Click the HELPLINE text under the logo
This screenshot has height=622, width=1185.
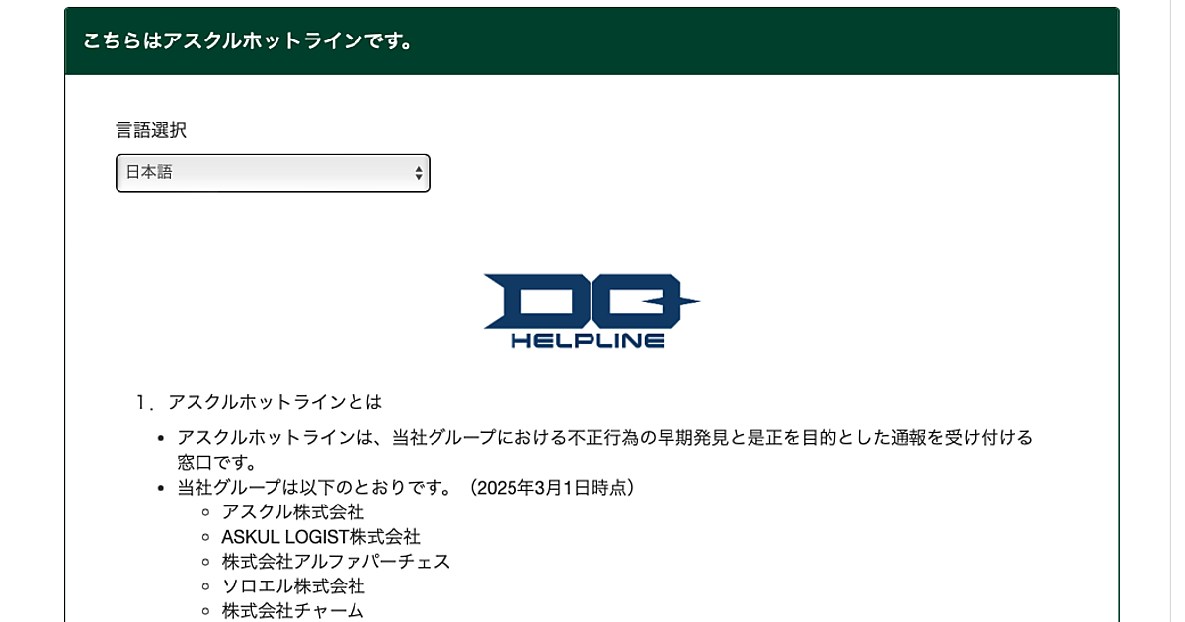pyautogui.click(x=588, y=341)
